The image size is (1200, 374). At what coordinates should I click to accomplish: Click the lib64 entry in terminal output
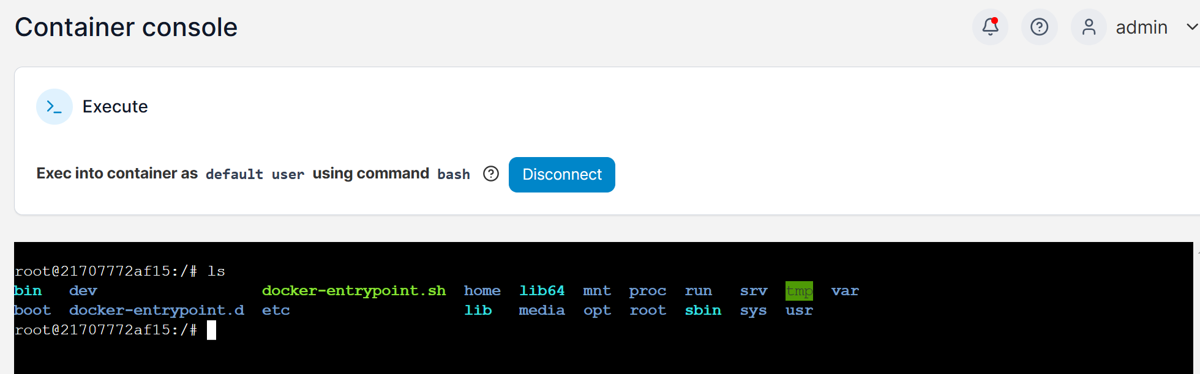tap(542, 291)
